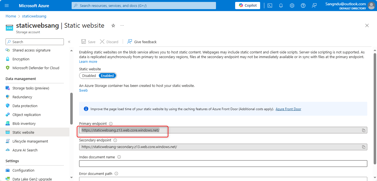
Task: Launch Cloud Shell from the top bar
Action: coord(270,6)
